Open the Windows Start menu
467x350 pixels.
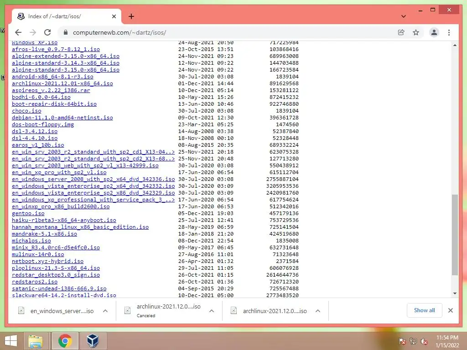pos(11,341)
